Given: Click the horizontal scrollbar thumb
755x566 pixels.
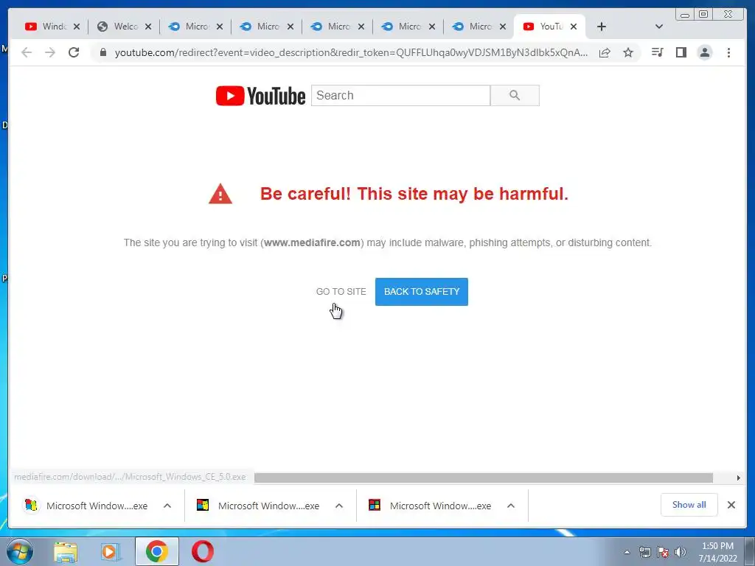Looking at the screenshot, I should coord(484,478).
